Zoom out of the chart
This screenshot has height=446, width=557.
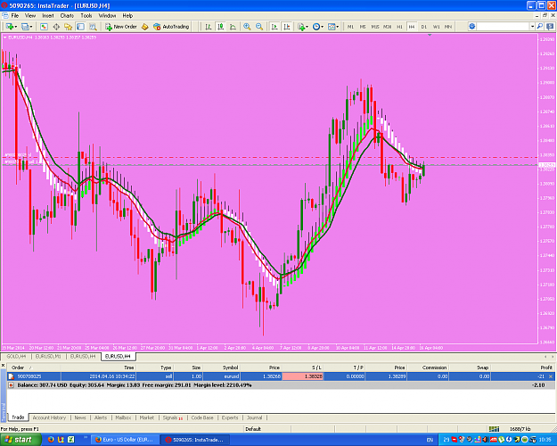(259, 27)
